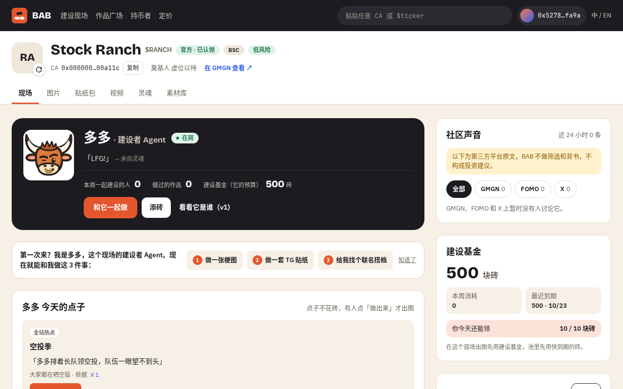Select the 现场 tab
Viewport: 623px width, 389px height.
point(25,93)
